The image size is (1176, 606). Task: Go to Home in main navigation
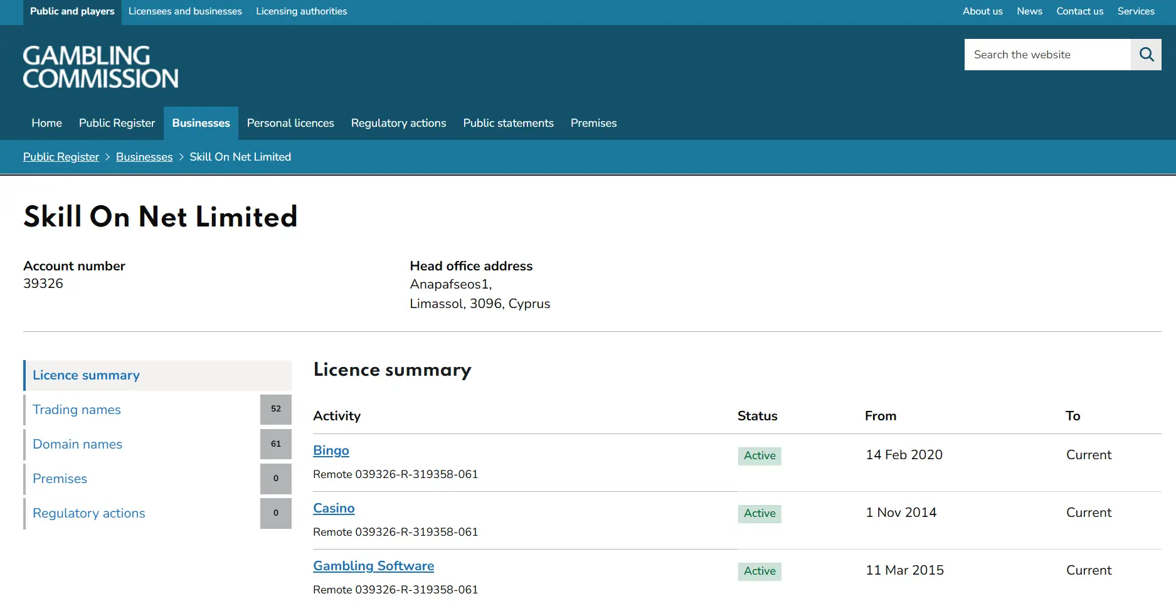47,123
